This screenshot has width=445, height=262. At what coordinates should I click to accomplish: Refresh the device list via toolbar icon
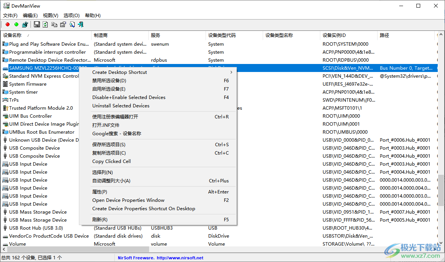click(x=45, y=24)
